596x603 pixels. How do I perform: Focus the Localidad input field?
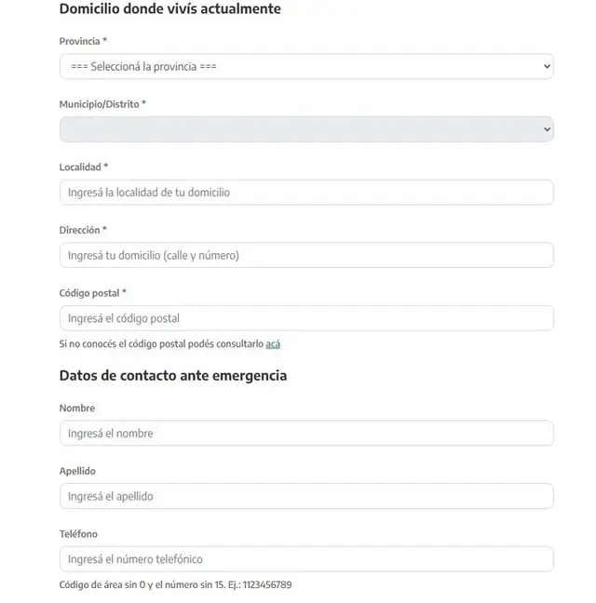(x=306, y=193)
